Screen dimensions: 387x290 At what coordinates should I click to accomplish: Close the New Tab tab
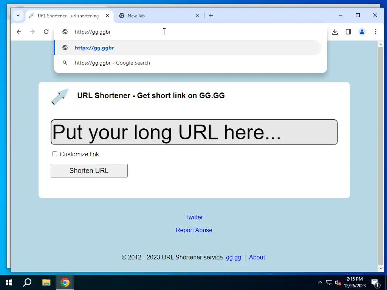(197, 15)
